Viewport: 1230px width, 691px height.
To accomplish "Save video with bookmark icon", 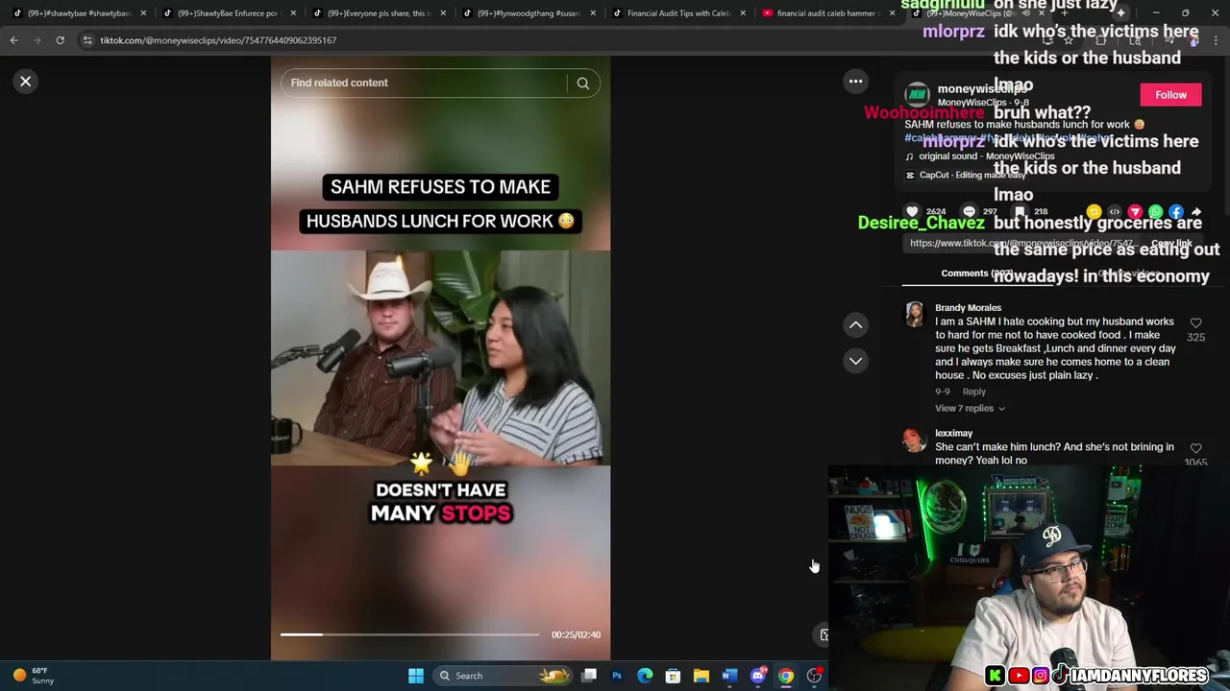I will (x=1021, y=211).
